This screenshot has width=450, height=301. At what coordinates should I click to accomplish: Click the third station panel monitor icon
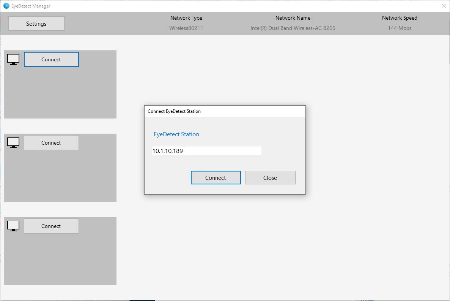[x=13, y=226]
